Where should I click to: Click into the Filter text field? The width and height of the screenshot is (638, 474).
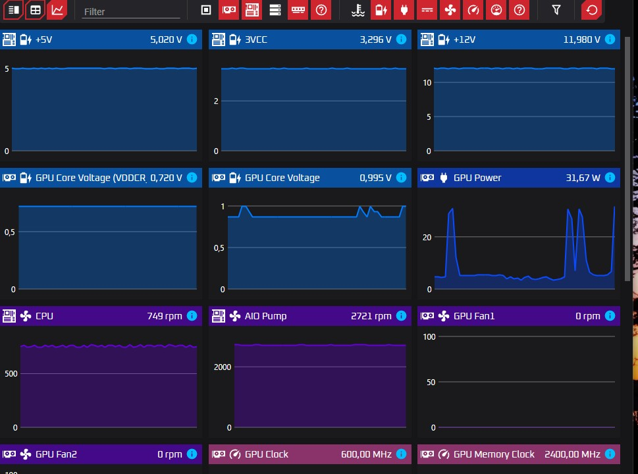(x=131, y=12)
